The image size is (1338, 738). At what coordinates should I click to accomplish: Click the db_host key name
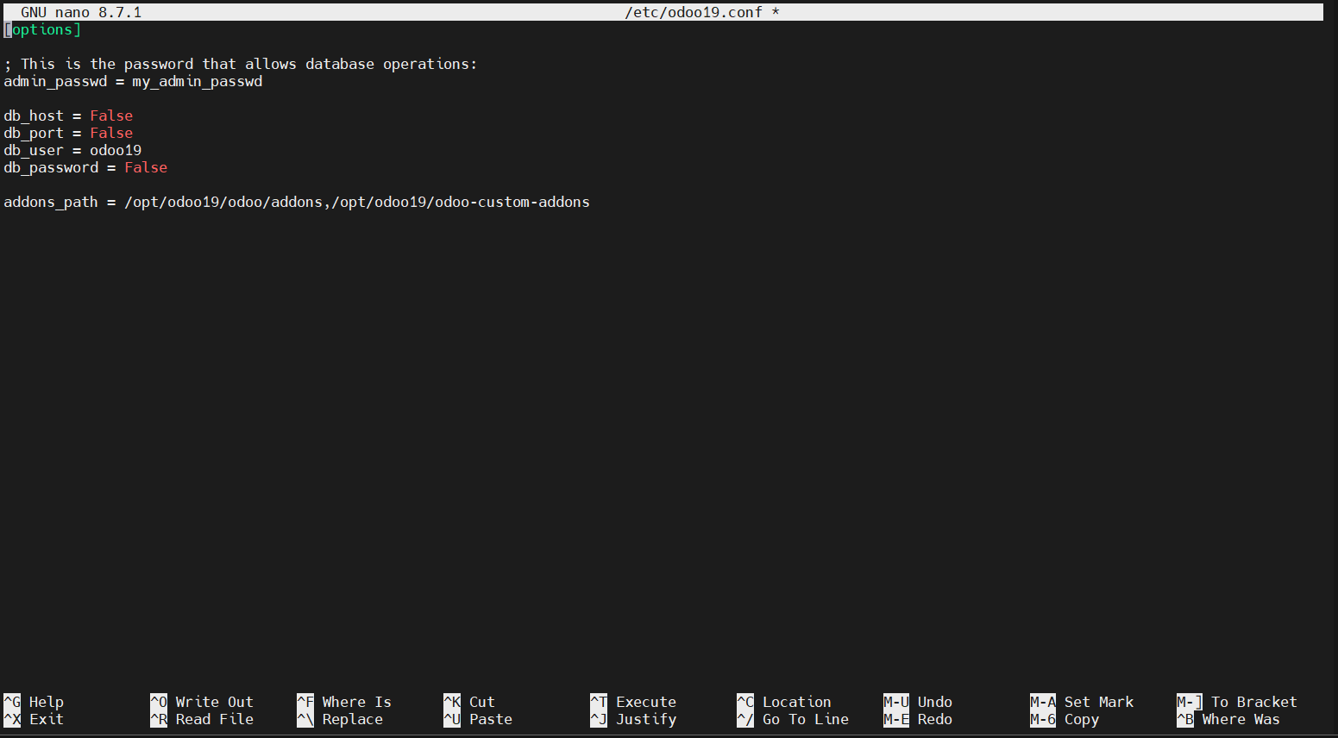click(x=34, y=116)
